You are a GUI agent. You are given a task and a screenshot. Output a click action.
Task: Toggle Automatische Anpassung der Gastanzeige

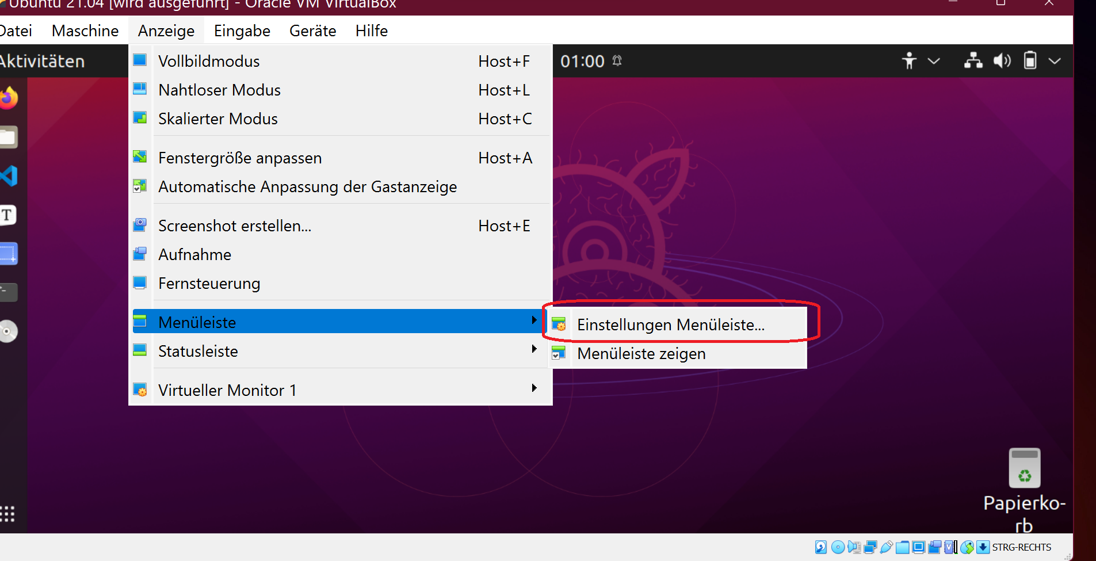[341, 186]
